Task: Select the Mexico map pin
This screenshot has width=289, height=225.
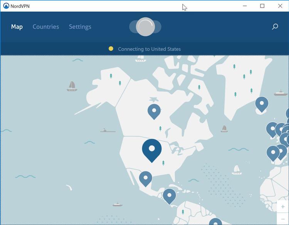Action: coord(146,178)
